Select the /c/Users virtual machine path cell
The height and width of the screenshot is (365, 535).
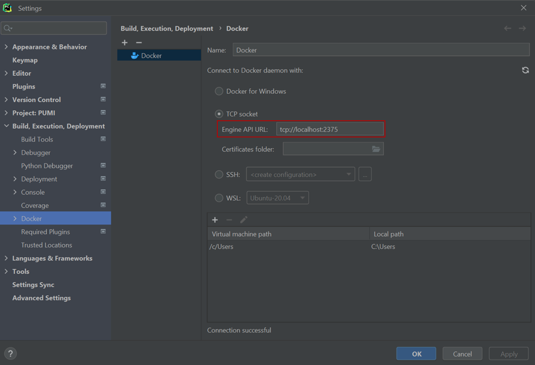[288, 247]
